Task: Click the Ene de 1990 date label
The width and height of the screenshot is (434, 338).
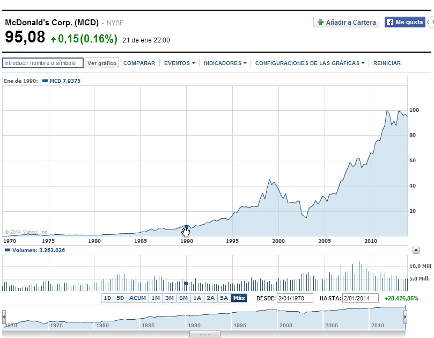Action: [x=21, y=81]
